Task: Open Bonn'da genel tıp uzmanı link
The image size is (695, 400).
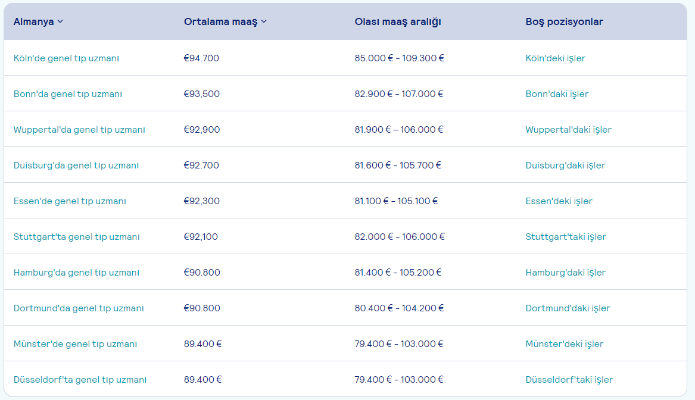Action: click(x=67, y=94)
